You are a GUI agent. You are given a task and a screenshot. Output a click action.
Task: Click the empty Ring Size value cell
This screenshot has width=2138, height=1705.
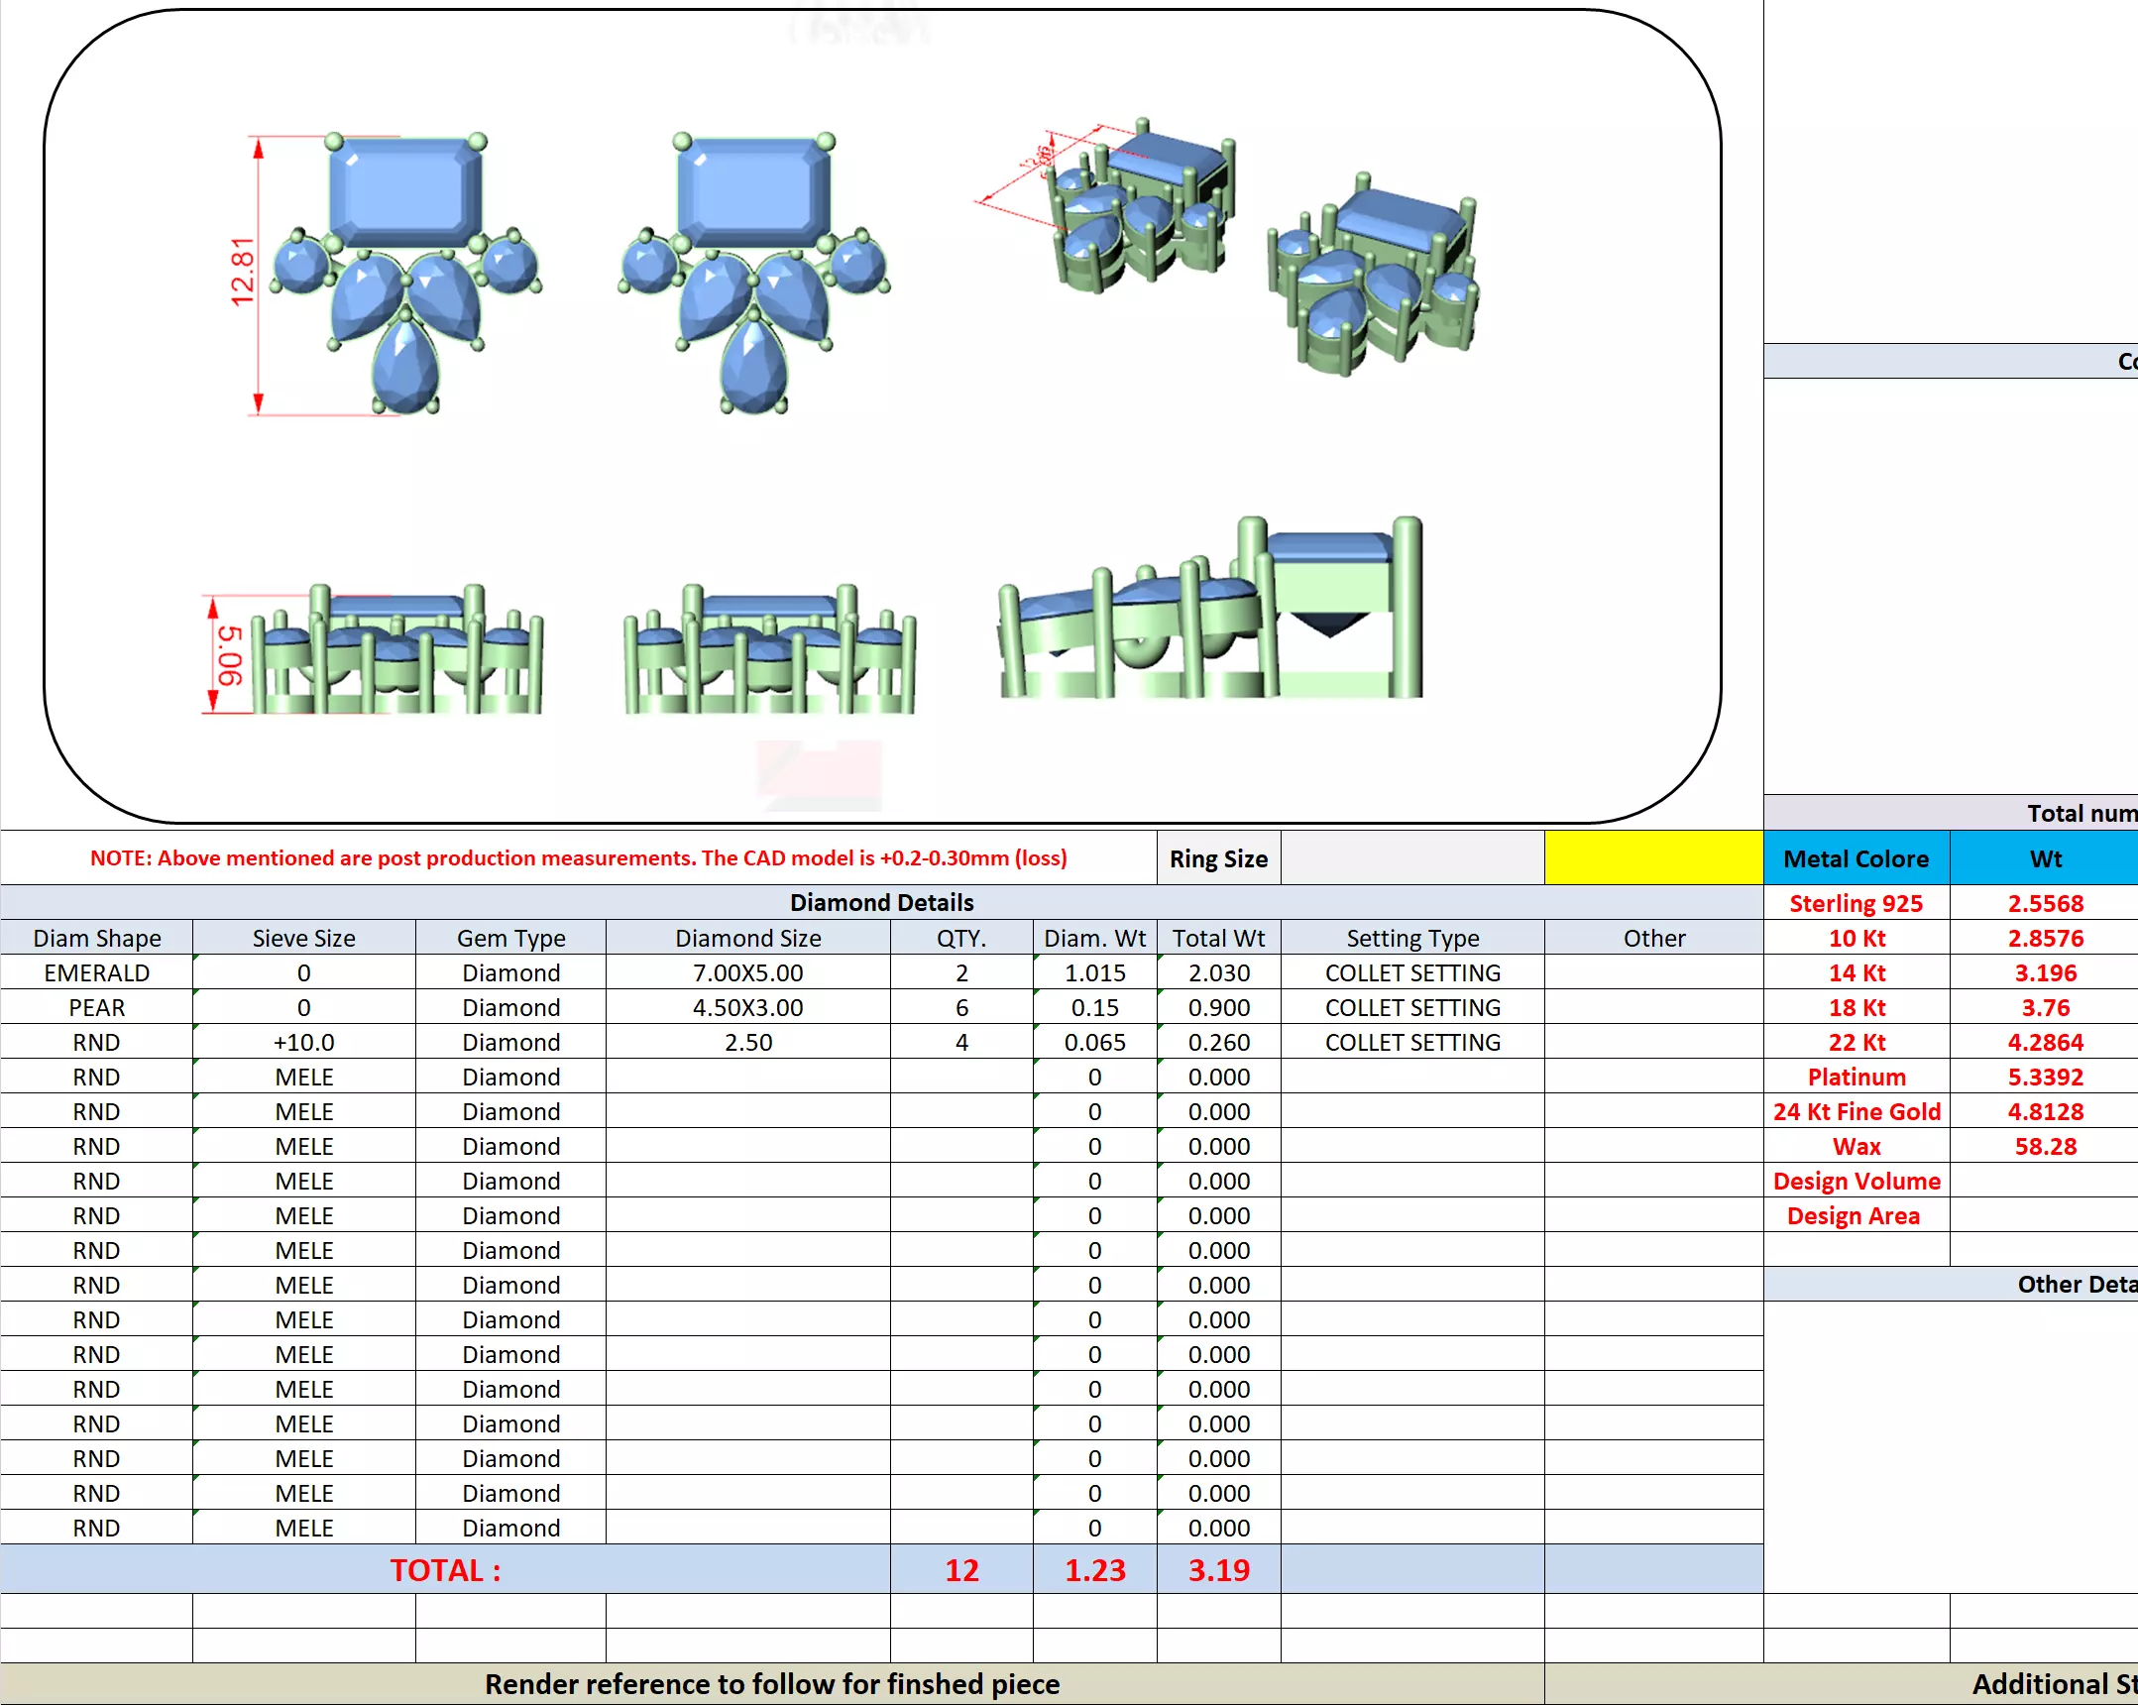(1411, 858)
